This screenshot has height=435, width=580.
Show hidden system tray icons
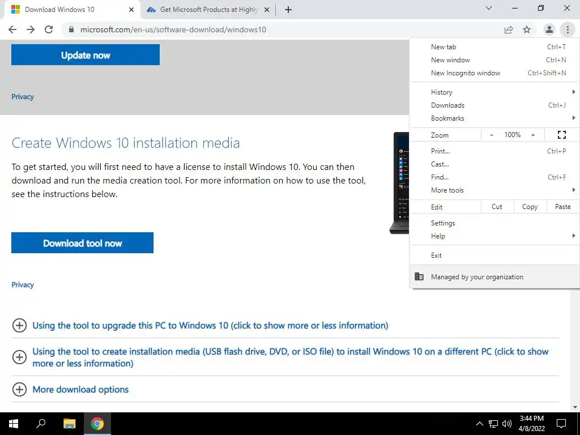pos(479,424)
